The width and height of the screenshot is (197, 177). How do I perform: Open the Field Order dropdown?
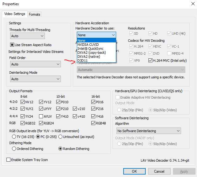tap(35, 64)
